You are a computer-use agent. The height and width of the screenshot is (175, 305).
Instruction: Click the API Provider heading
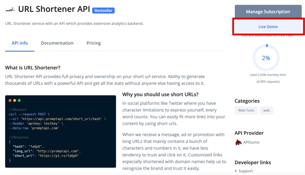click(249, 133)
